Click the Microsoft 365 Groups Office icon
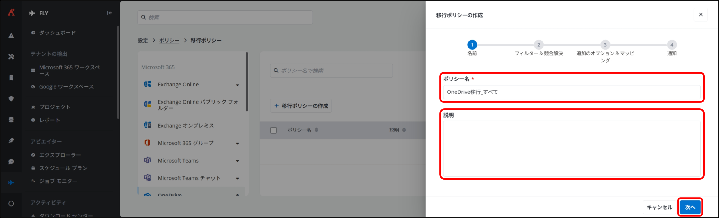This screenshot has width=719, height=218. (147, 143)
